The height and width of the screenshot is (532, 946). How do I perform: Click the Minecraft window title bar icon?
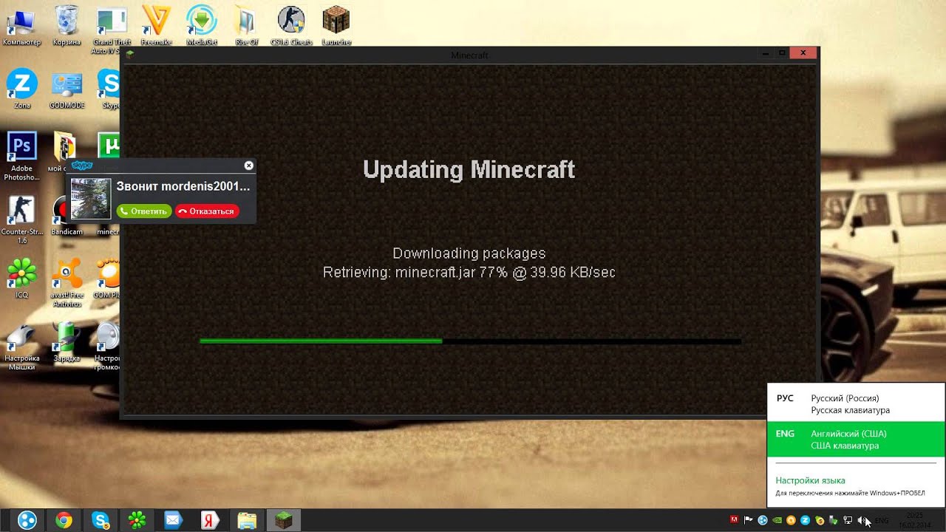pos(130,54)
